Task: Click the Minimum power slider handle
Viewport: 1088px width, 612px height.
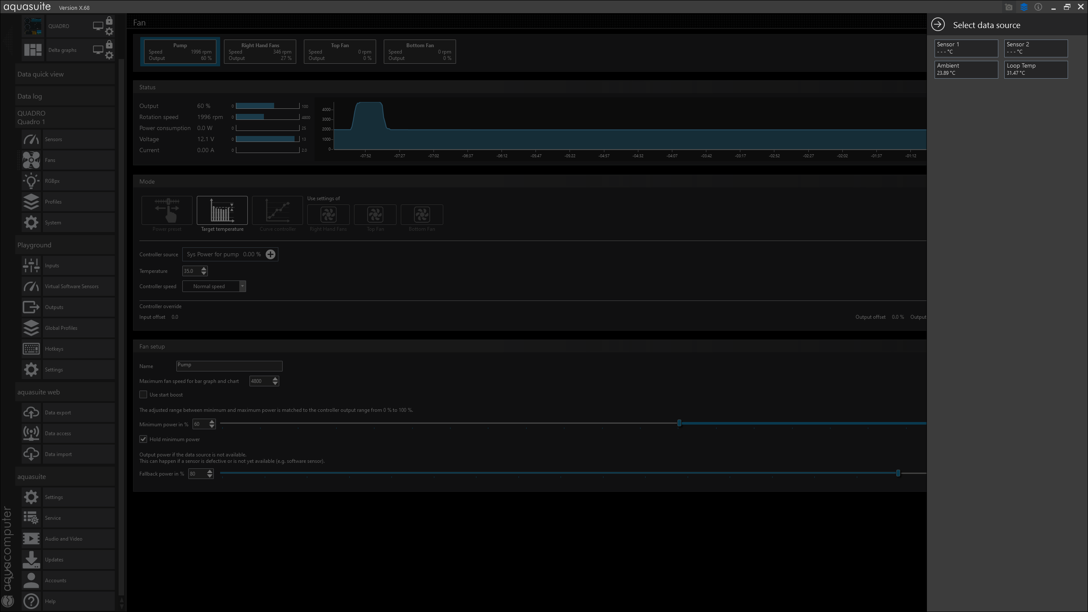Action: (x=679, y=423)
